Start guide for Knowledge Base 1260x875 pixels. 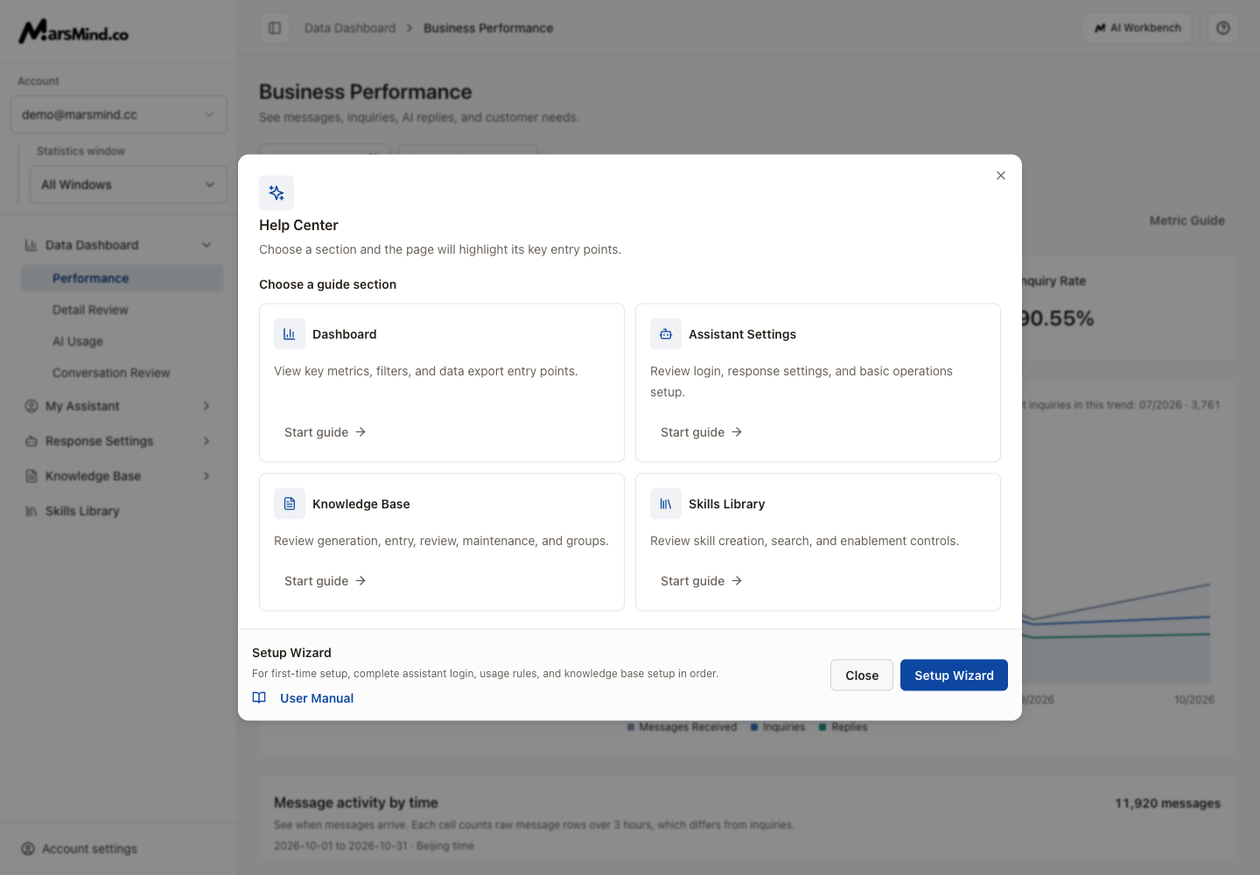coord(325,581)
